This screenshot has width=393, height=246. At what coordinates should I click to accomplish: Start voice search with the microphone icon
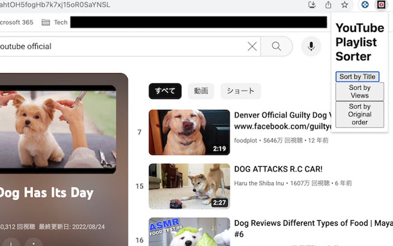[x=311, y=46]
